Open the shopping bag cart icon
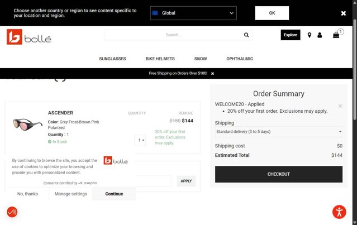 coord(336,35)
